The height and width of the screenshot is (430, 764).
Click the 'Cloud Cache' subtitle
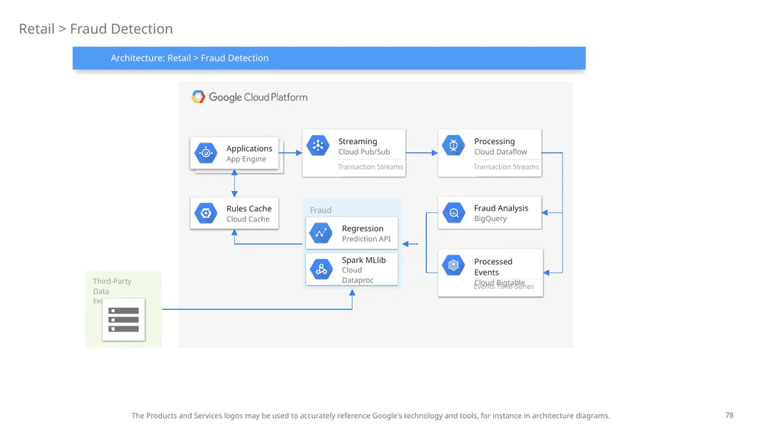(x=248, y=219)
